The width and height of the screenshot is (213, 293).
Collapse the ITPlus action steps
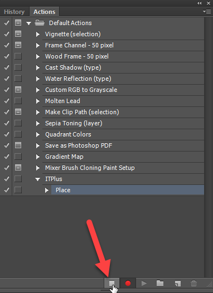click(37, 179)
